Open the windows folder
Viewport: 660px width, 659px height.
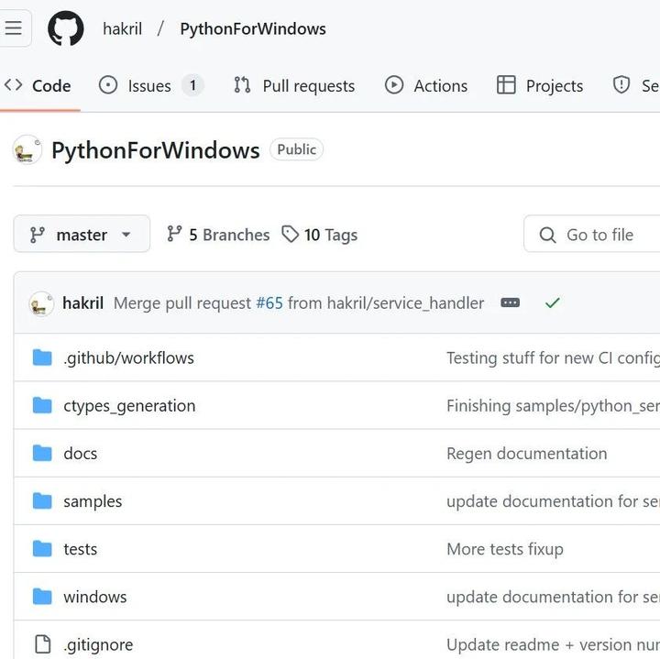tap(95, 598)
